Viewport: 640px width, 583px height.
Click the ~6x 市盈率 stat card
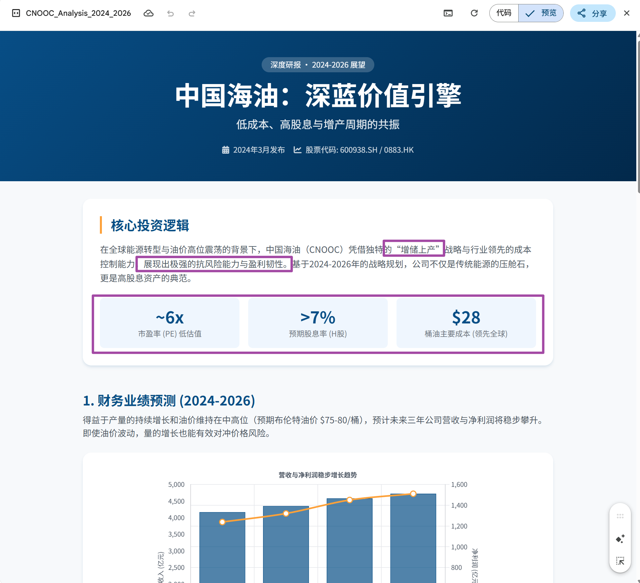point(170,323)
